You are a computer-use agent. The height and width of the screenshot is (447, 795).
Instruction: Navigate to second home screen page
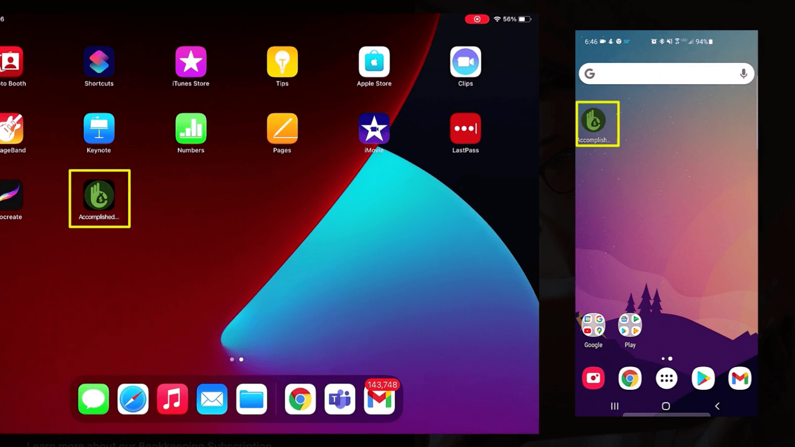click(241, 358)
